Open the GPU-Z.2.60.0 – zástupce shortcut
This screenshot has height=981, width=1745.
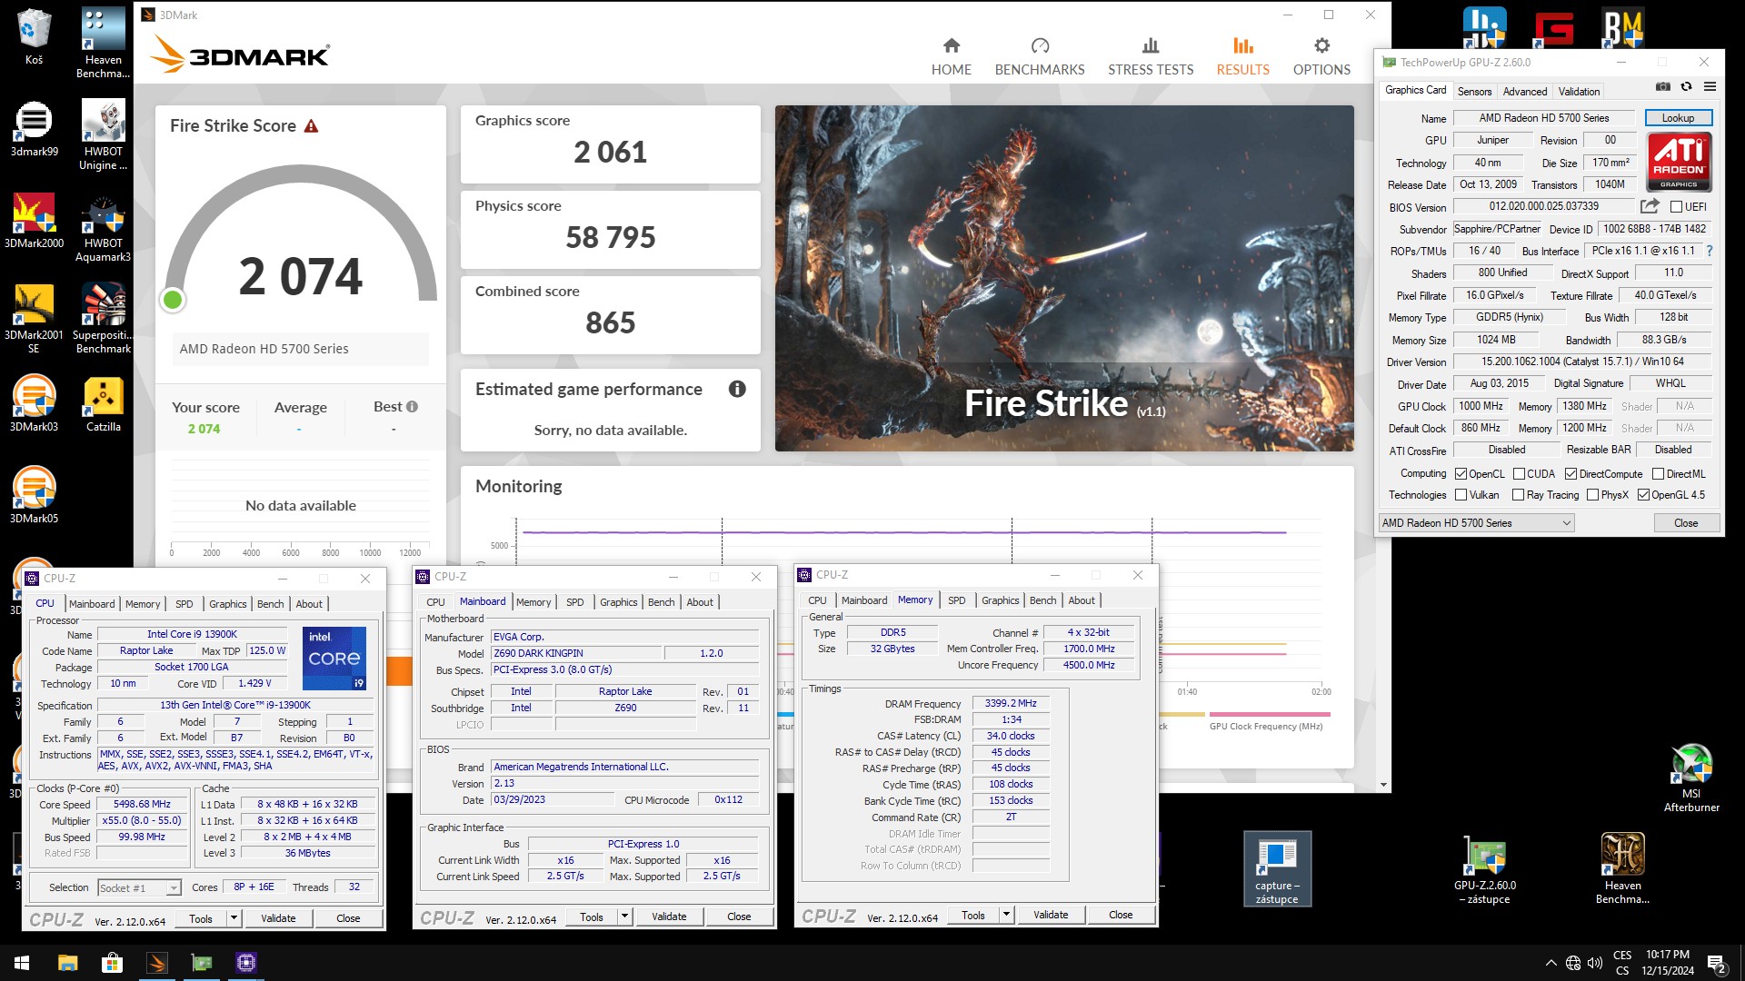1484,869
